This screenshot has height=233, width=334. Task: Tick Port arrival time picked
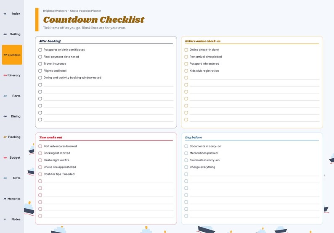tap(186, 57)
